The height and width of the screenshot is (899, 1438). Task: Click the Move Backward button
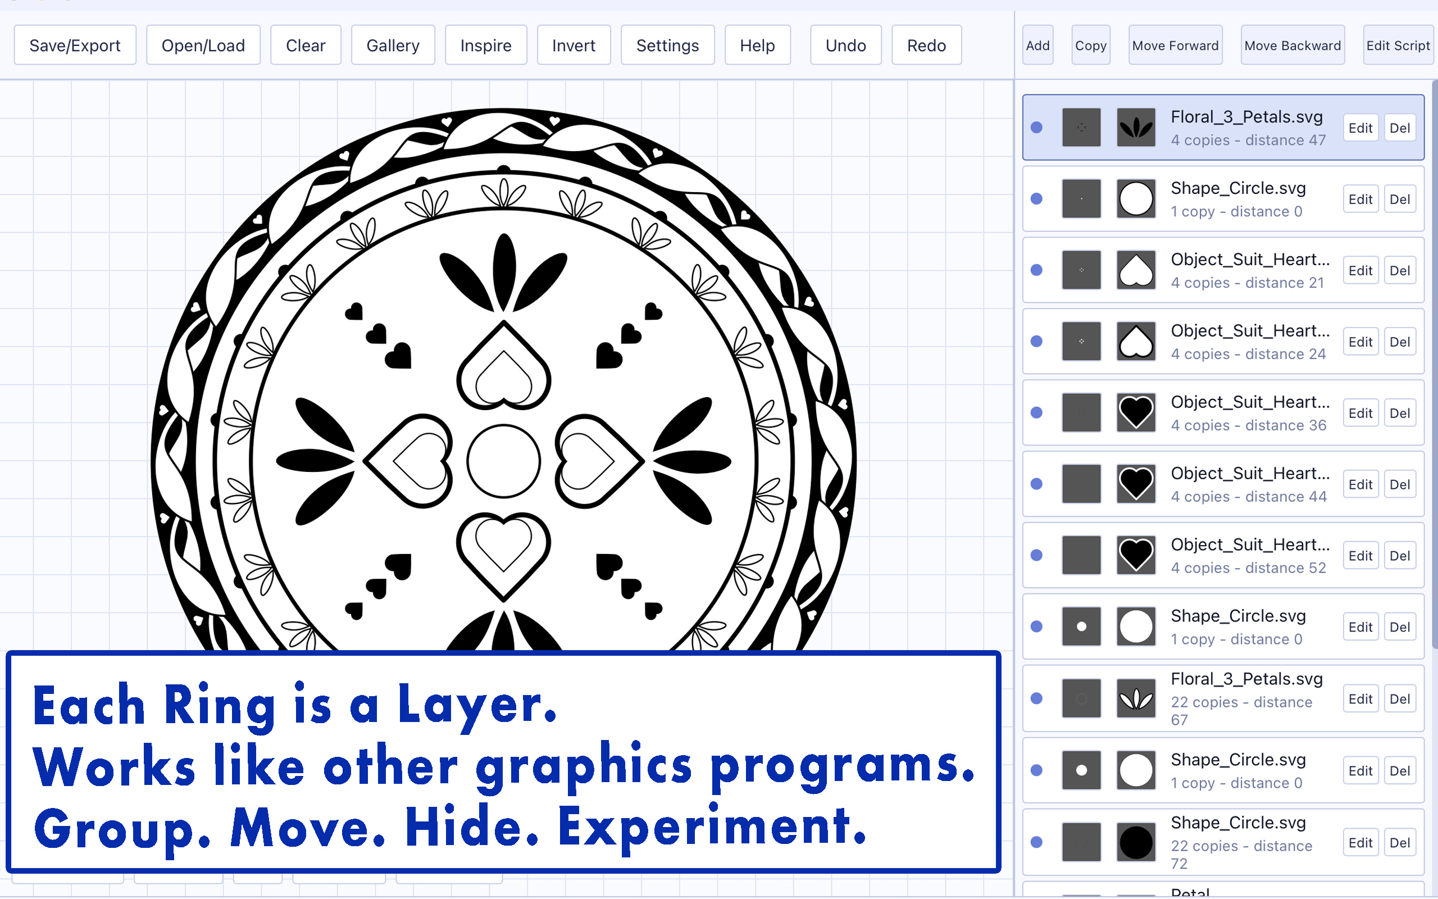pos(1293,45)
